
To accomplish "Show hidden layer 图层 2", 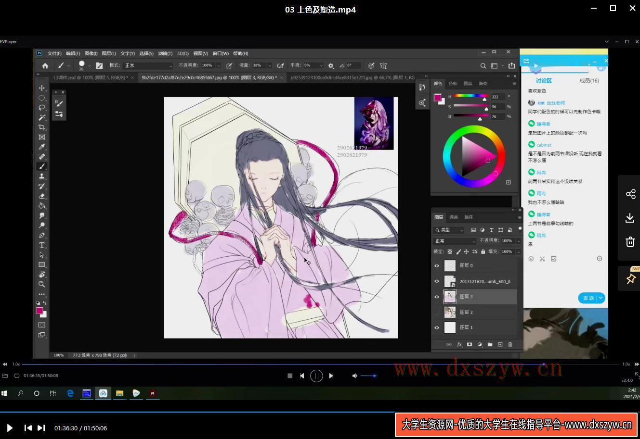I will [x=437, y=312].
